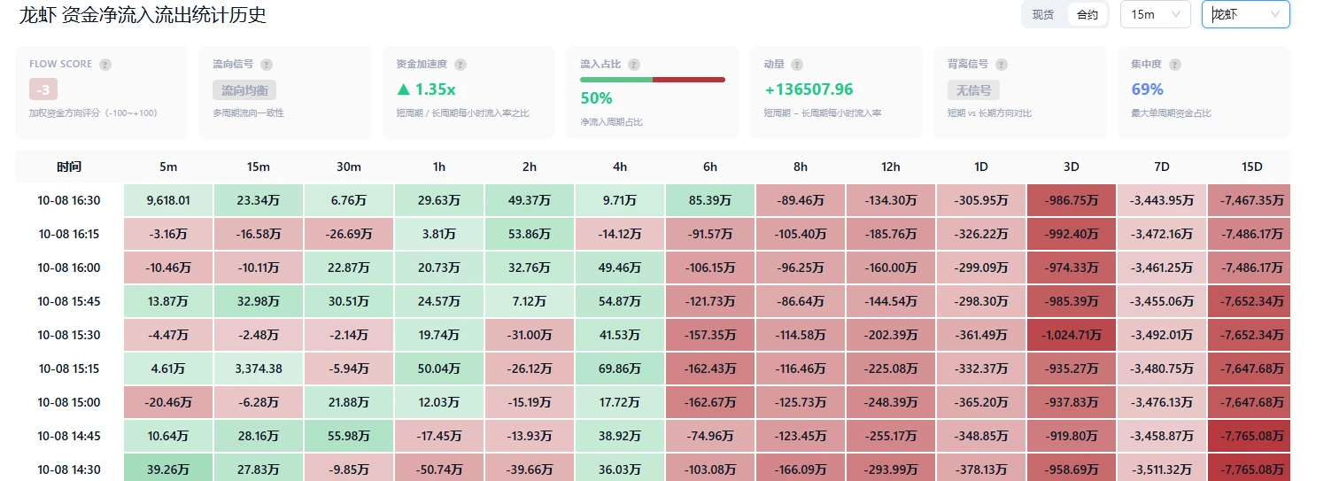
Task: Click the 39.26万 cell
Action: [168, 469]
